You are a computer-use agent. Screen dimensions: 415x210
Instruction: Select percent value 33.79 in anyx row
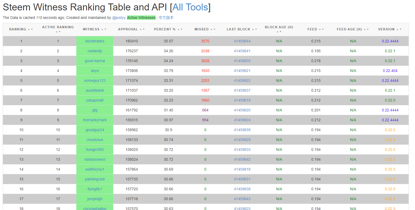click(168, 71)
